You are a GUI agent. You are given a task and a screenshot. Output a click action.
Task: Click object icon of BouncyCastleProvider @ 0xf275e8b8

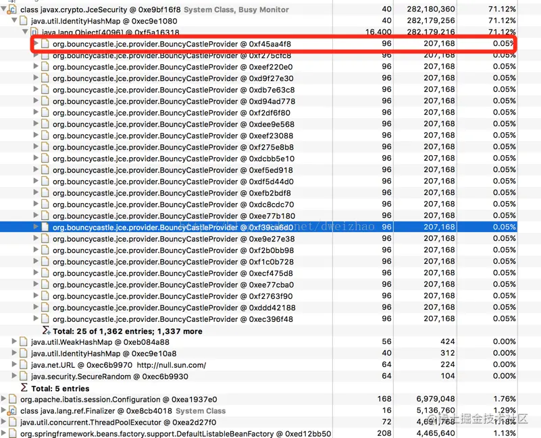point(45,146)
